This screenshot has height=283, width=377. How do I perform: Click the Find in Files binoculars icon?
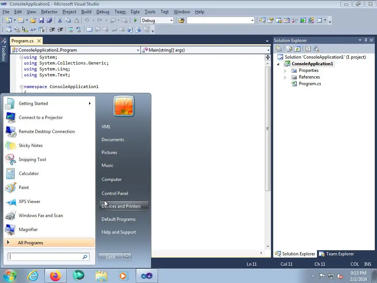pos(181,21)
